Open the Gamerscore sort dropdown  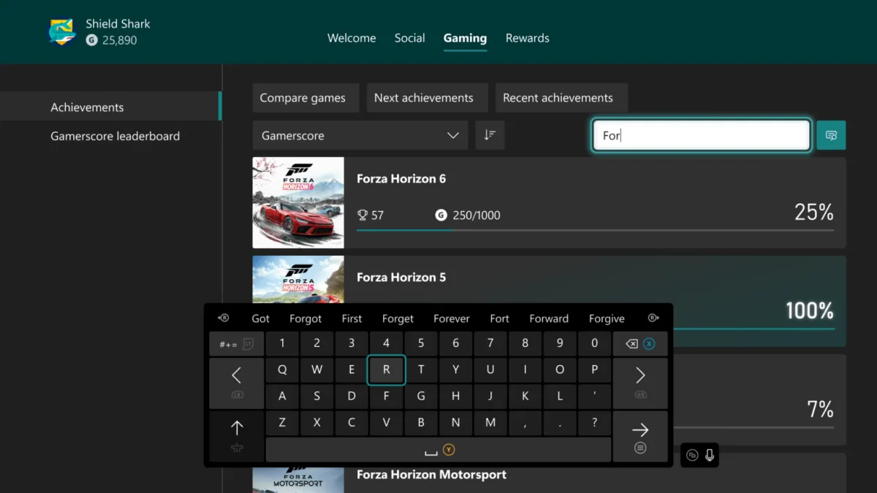coord(360,135)
